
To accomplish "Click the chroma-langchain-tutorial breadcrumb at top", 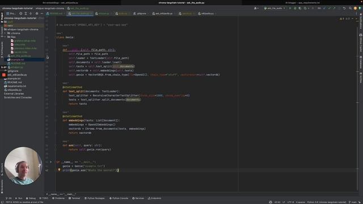I will (x=18, y=8).
